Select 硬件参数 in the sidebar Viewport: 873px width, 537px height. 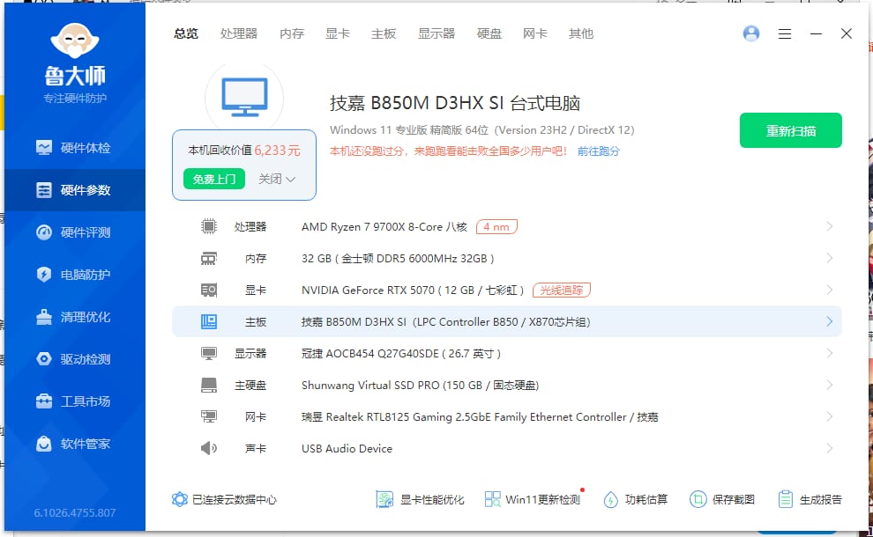(74, 190)
